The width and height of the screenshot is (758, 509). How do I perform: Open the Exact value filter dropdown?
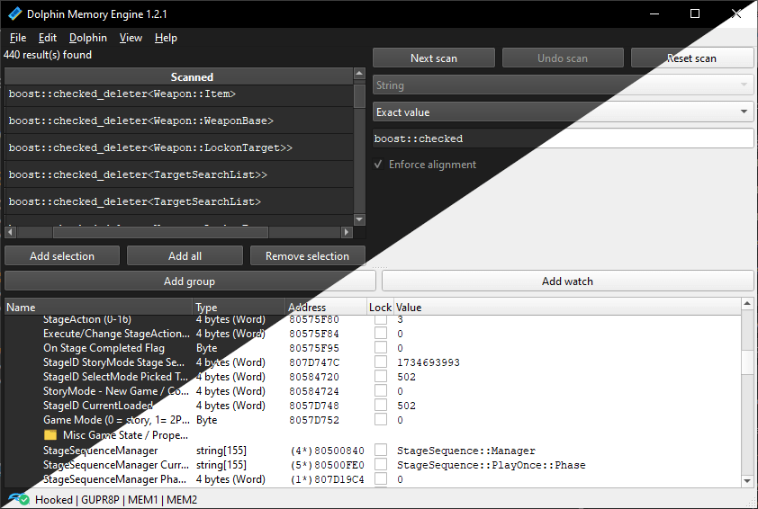tap(564, 112)
